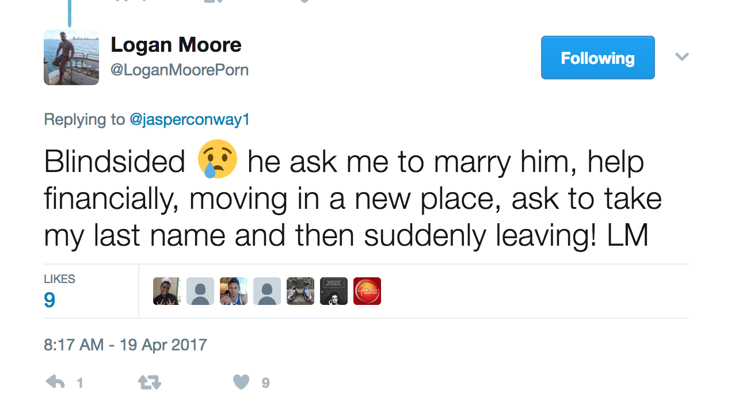The height and width of the screenshot is (420, 731).
Task: Toggle the blue Following button
Action: tap(597, 58)
